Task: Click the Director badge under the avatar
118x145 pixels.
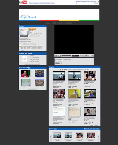Action: pos(24,36)
